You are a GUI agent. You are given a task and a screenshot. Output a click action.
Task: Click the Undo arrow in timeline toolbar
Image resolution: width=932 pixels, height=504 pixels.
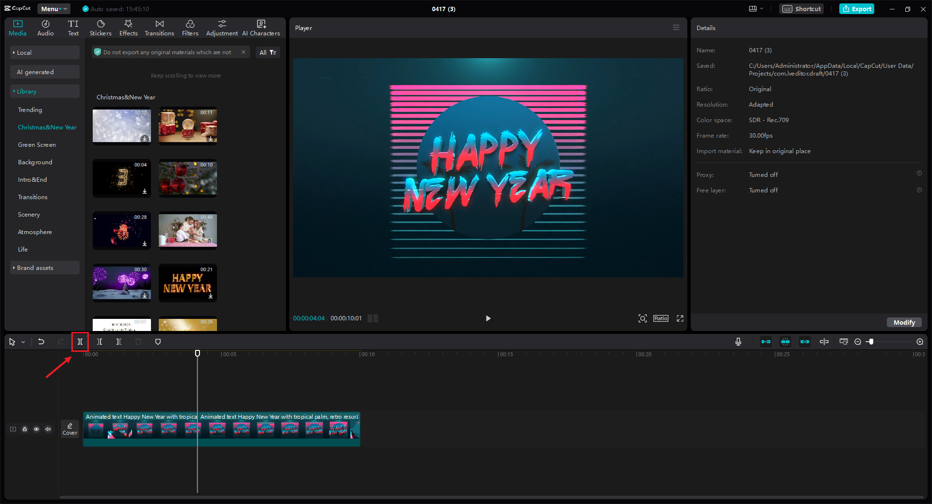click(41, 342)
